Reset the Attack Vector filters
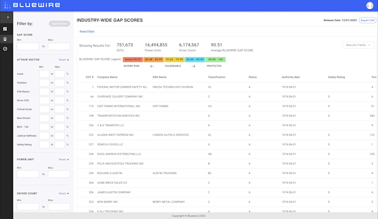Viewport: 378px width, 219px height. pyautogui.click(x=62, y=60)
